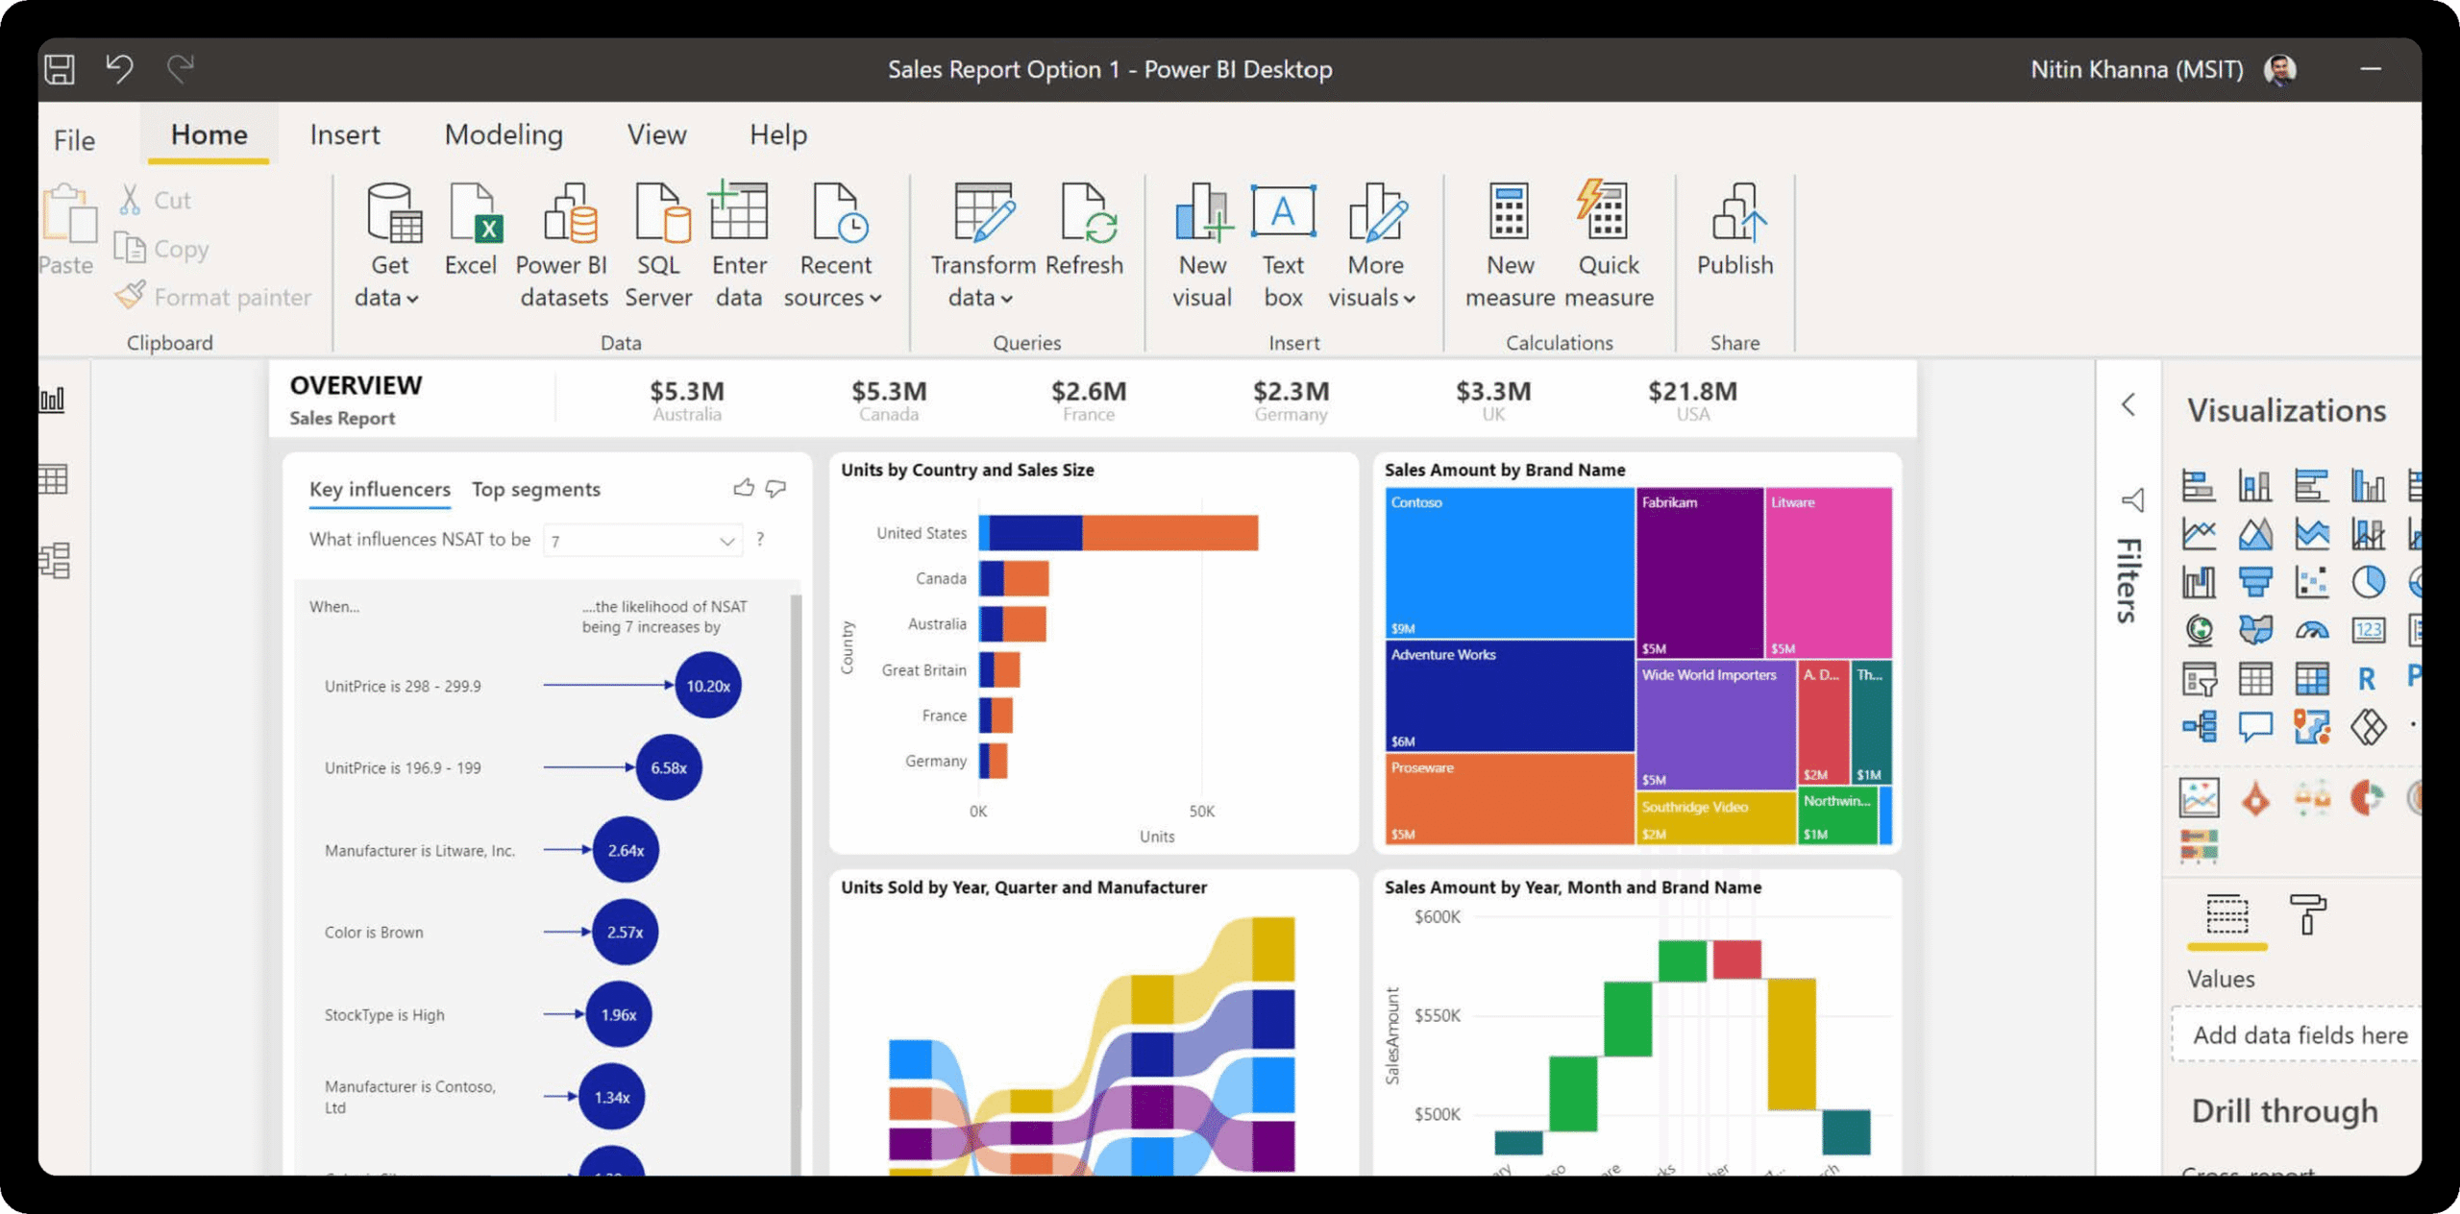Click help question mark beside NSAT dropdown
Viewport: 2460px width, 1214px height.
(760, 539)
